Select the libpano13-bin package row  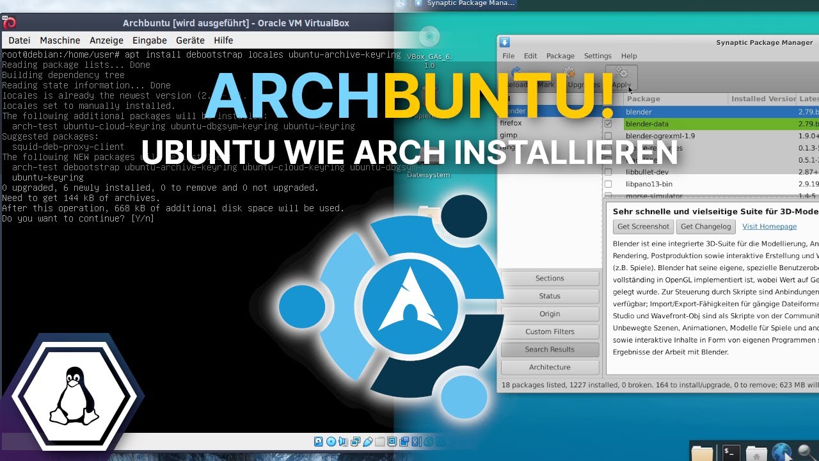point(710,184)
